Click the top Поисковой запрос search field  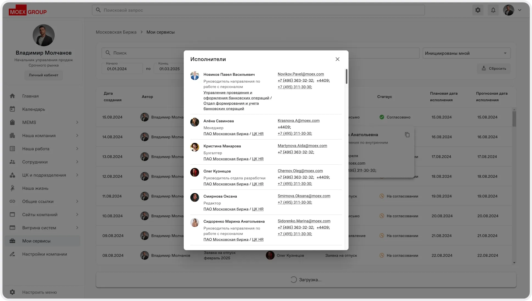point(258,10)
